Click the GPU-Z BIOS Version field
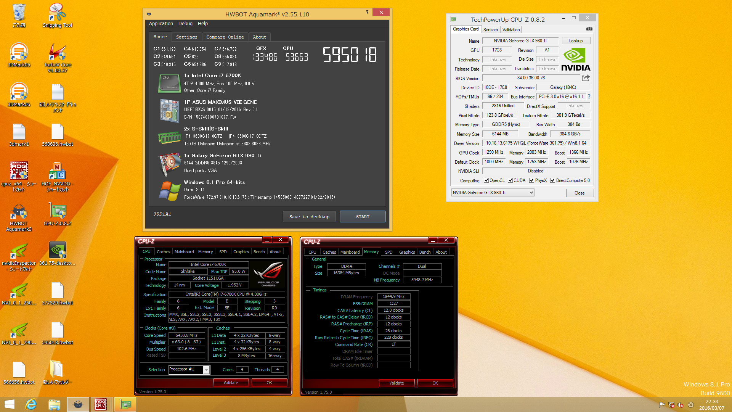The image size is (732, 412). 531,78
